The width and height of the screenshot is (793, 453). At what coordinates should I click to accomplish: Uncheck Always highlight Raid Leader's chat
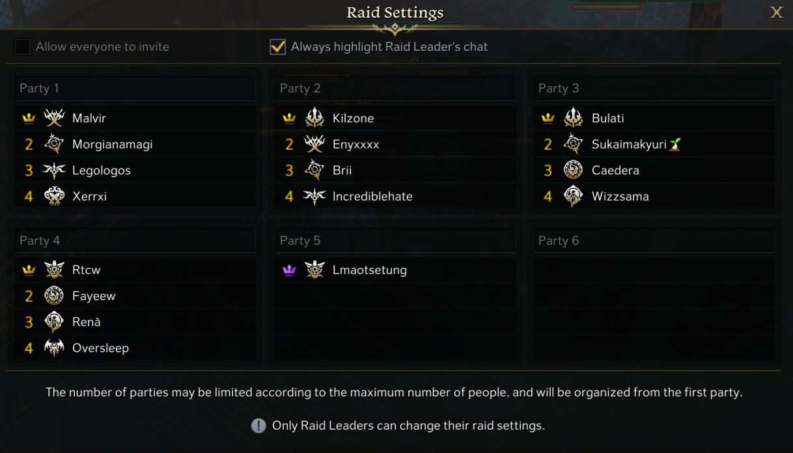click(x=278, y=47)
